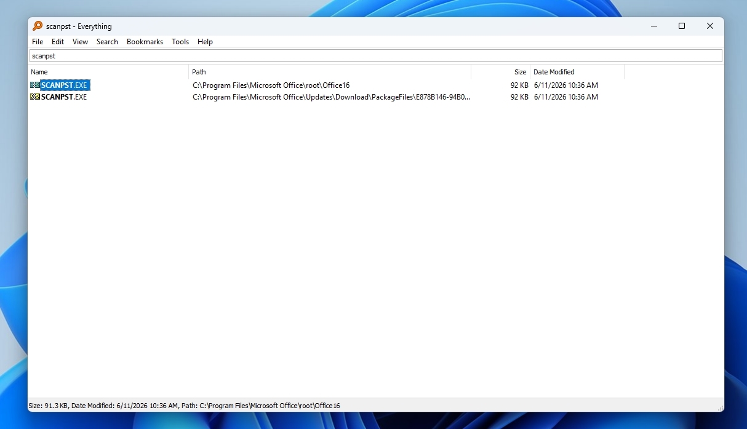Open the File menu
Image resolution: width=747 pixels, height=429 pixels.
38,42
